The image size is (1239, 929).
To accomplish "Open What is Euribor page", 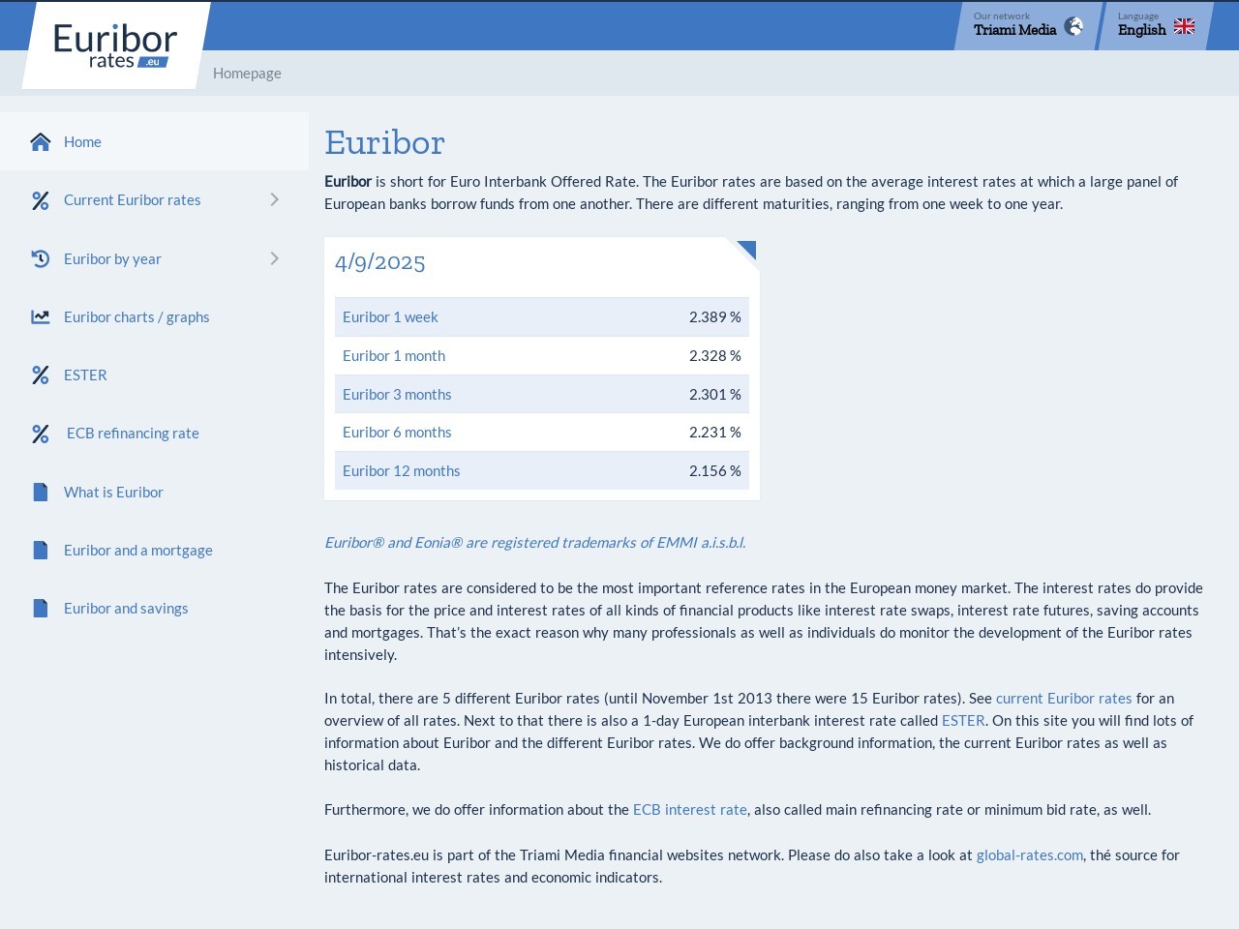I will click(x=113, y=493).
